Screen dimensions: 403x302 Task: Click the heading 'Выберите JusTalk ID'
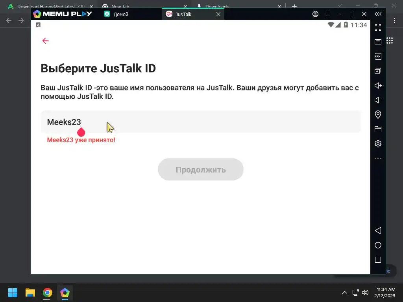pos(98,68)
